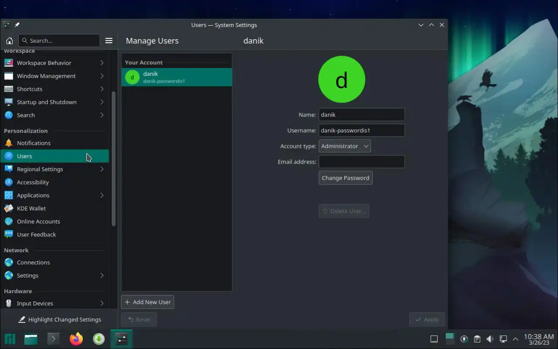The width and height of the screenshot is (558, 349).
Task: Expand Window Management submenu arrow
Action: (x=102, y=76)
